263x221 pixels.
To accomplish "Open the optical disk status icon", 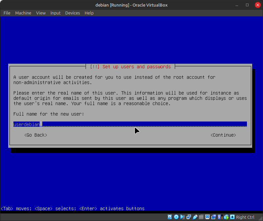I will point(176,217).
